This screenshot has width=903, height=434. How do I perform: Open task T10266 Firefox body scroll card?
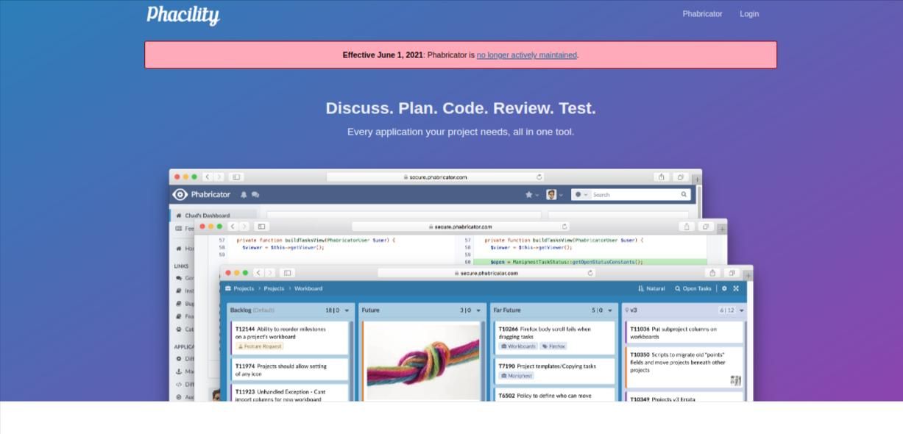tap(554, 338)
